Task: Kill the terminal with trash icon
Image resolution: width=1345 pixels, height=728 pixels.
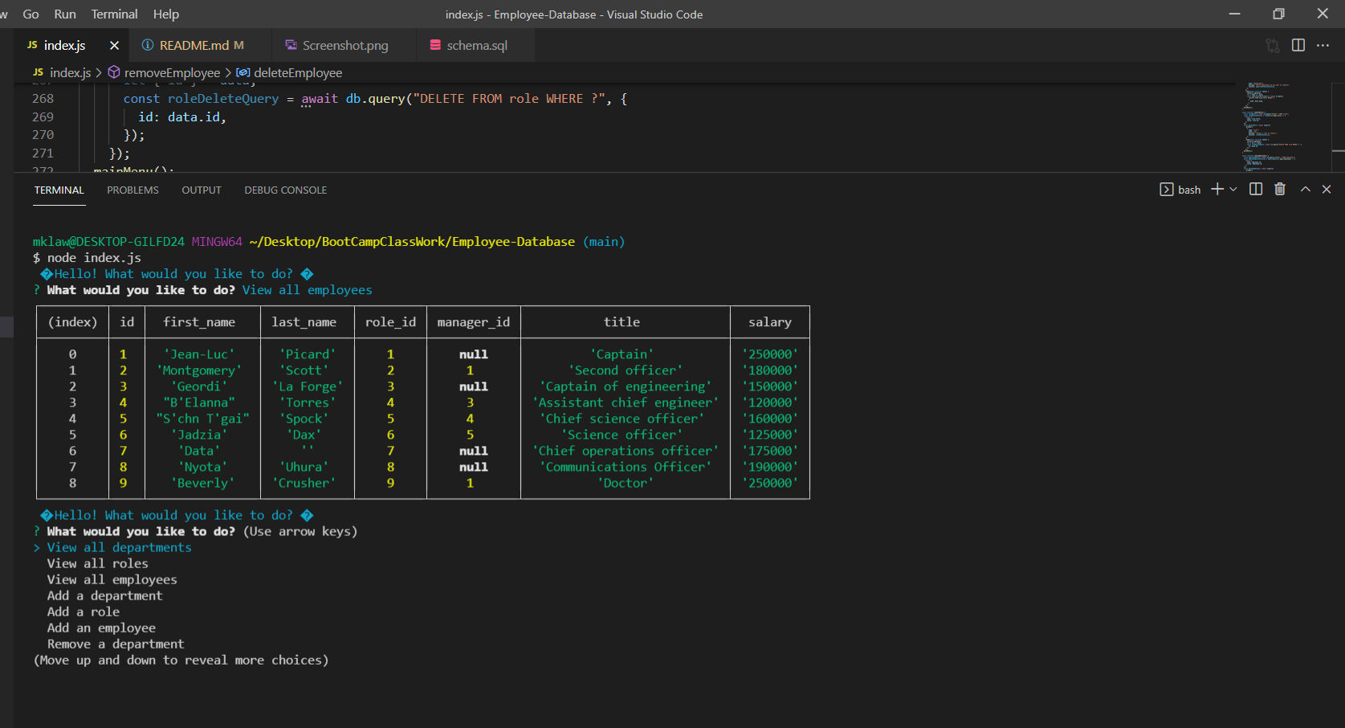Action: [1280, 189]
